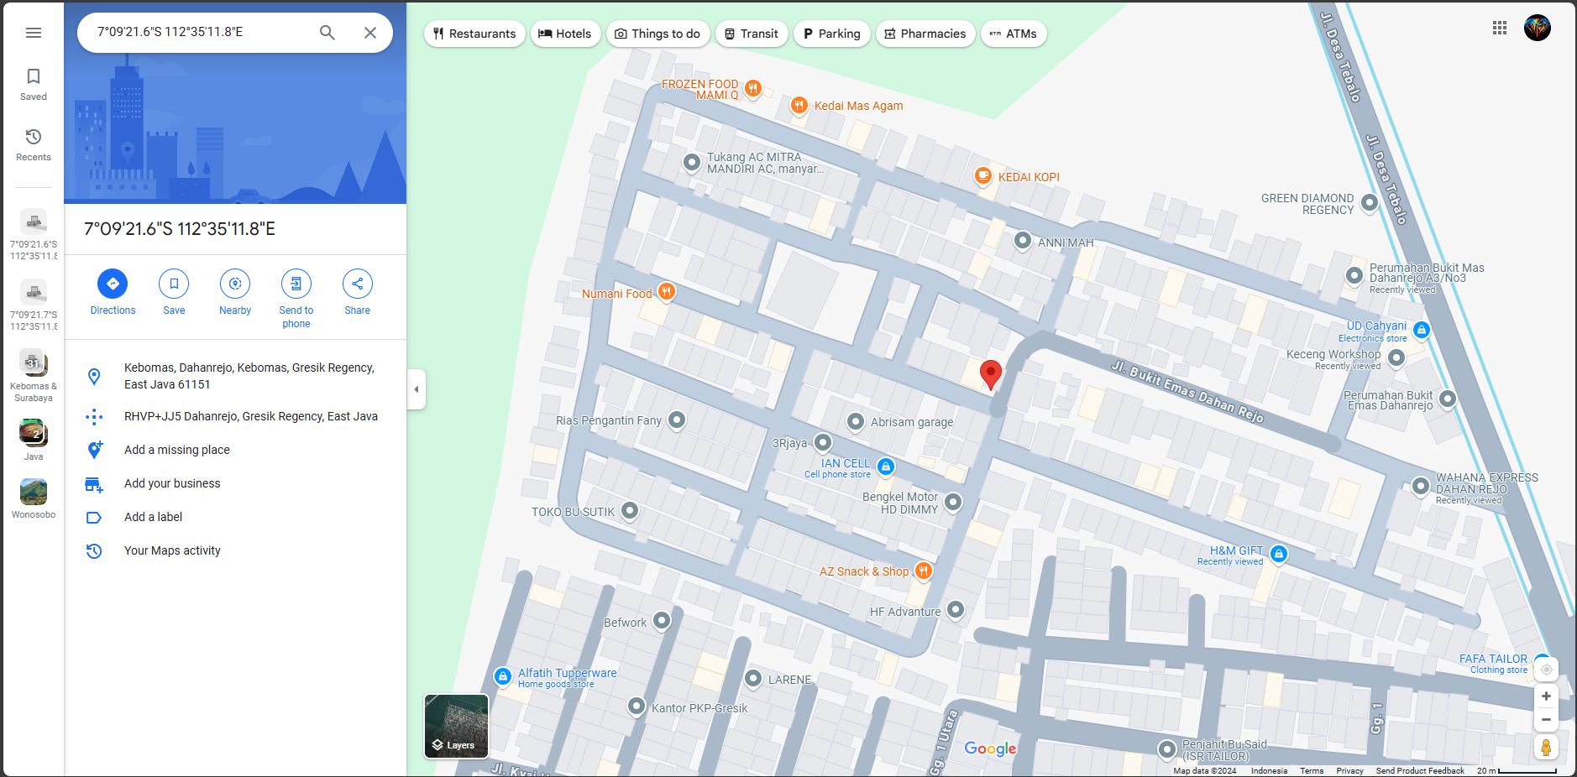The image size is (1577, 777).
Task: Select the Restaurants filter chip
Action: [475, 34]
